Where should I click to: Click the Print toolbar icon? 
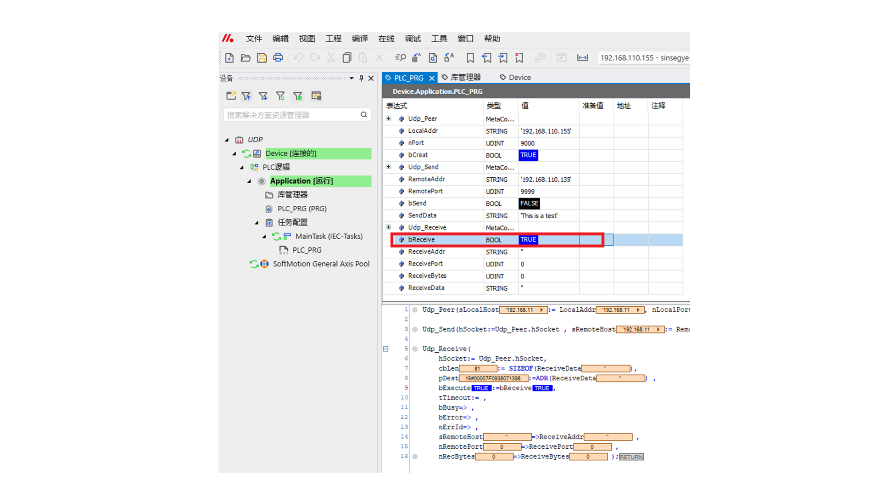278,58
